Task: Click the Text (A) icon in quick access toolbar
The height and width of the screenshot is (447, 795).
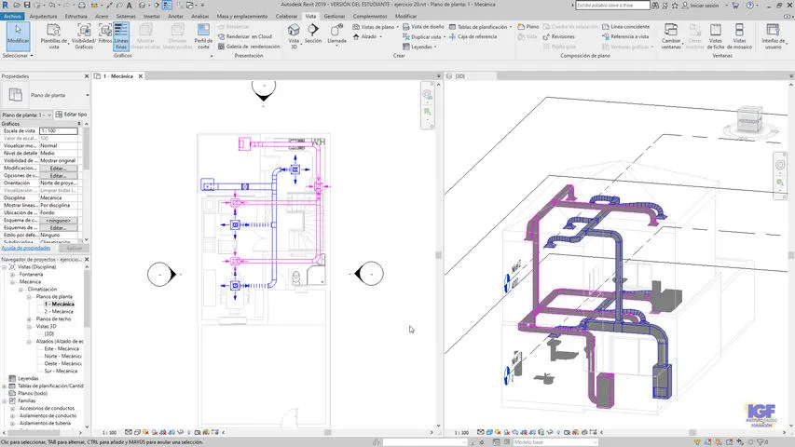Action: click(x=129, y=5)
